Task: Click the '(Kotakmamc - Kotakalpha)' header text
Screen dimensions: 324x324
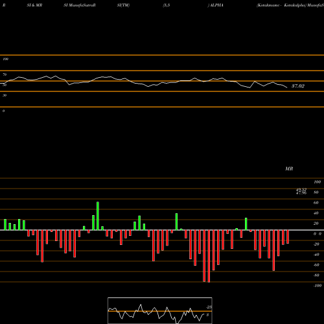Action: pos(281,5)
